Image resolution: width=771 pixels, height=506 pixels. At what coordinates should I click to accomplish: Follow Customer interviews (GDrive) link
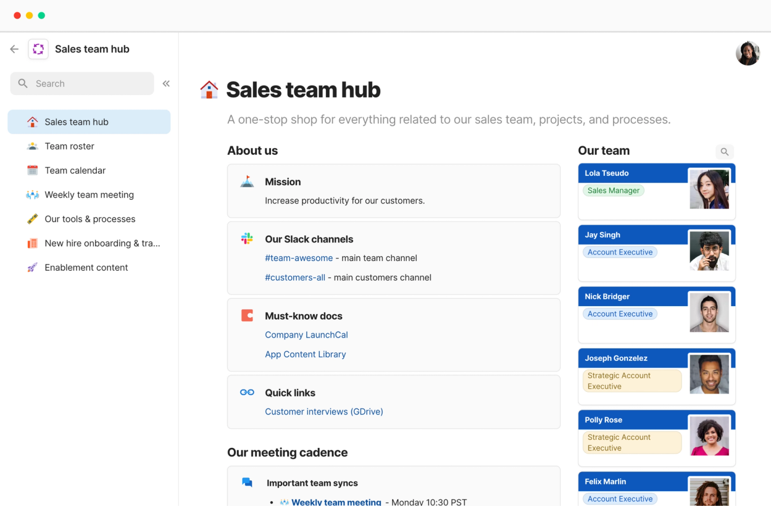[x=324, y=412]
